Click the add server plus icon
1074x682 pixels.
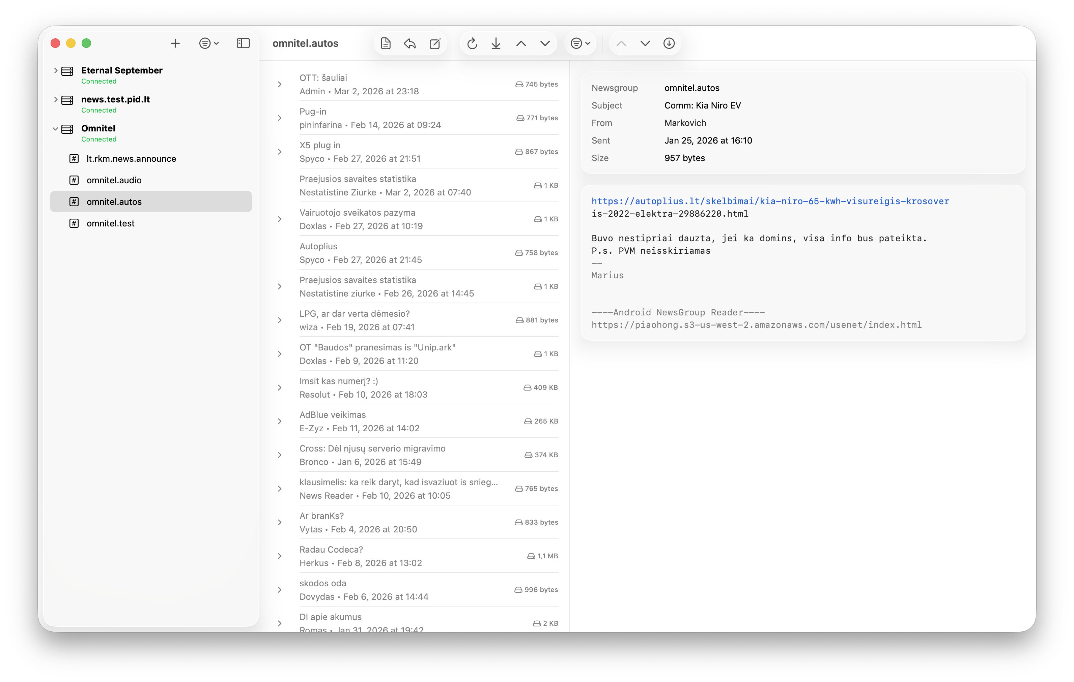point(175,43)
